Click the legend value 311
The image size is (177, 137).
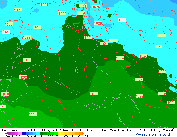tap(72, 136)
